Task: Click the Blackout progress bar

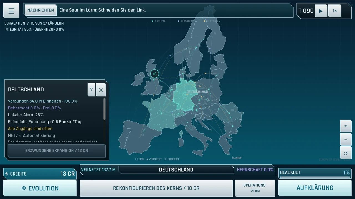Action: coord(315,177)
